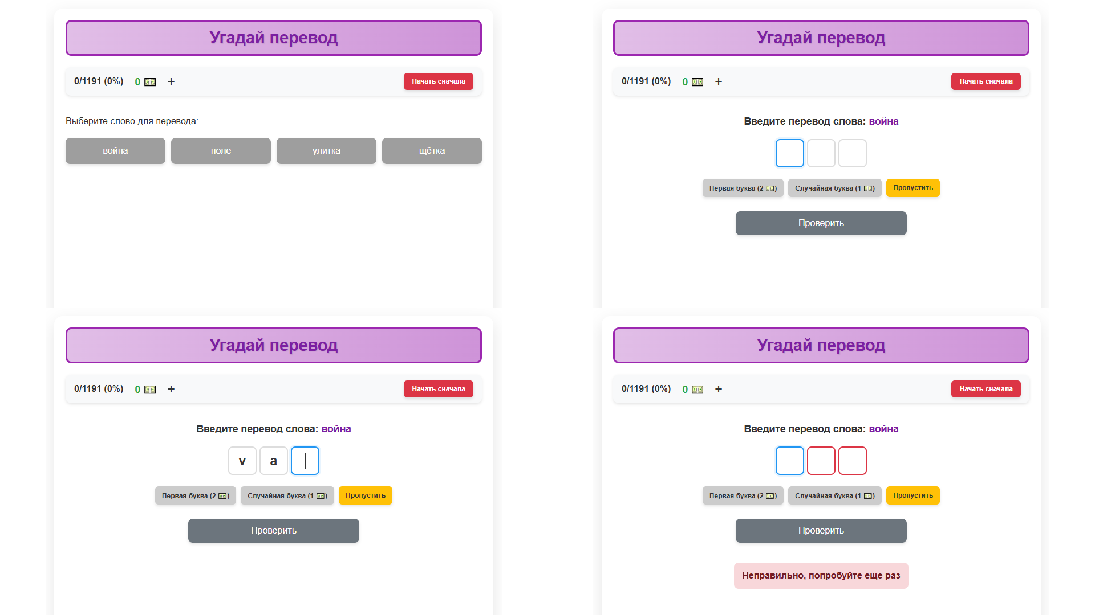Choose the word "поле" button
Image resolution: width=1095 pixels, height=615 pixels.
coord(221,151)
